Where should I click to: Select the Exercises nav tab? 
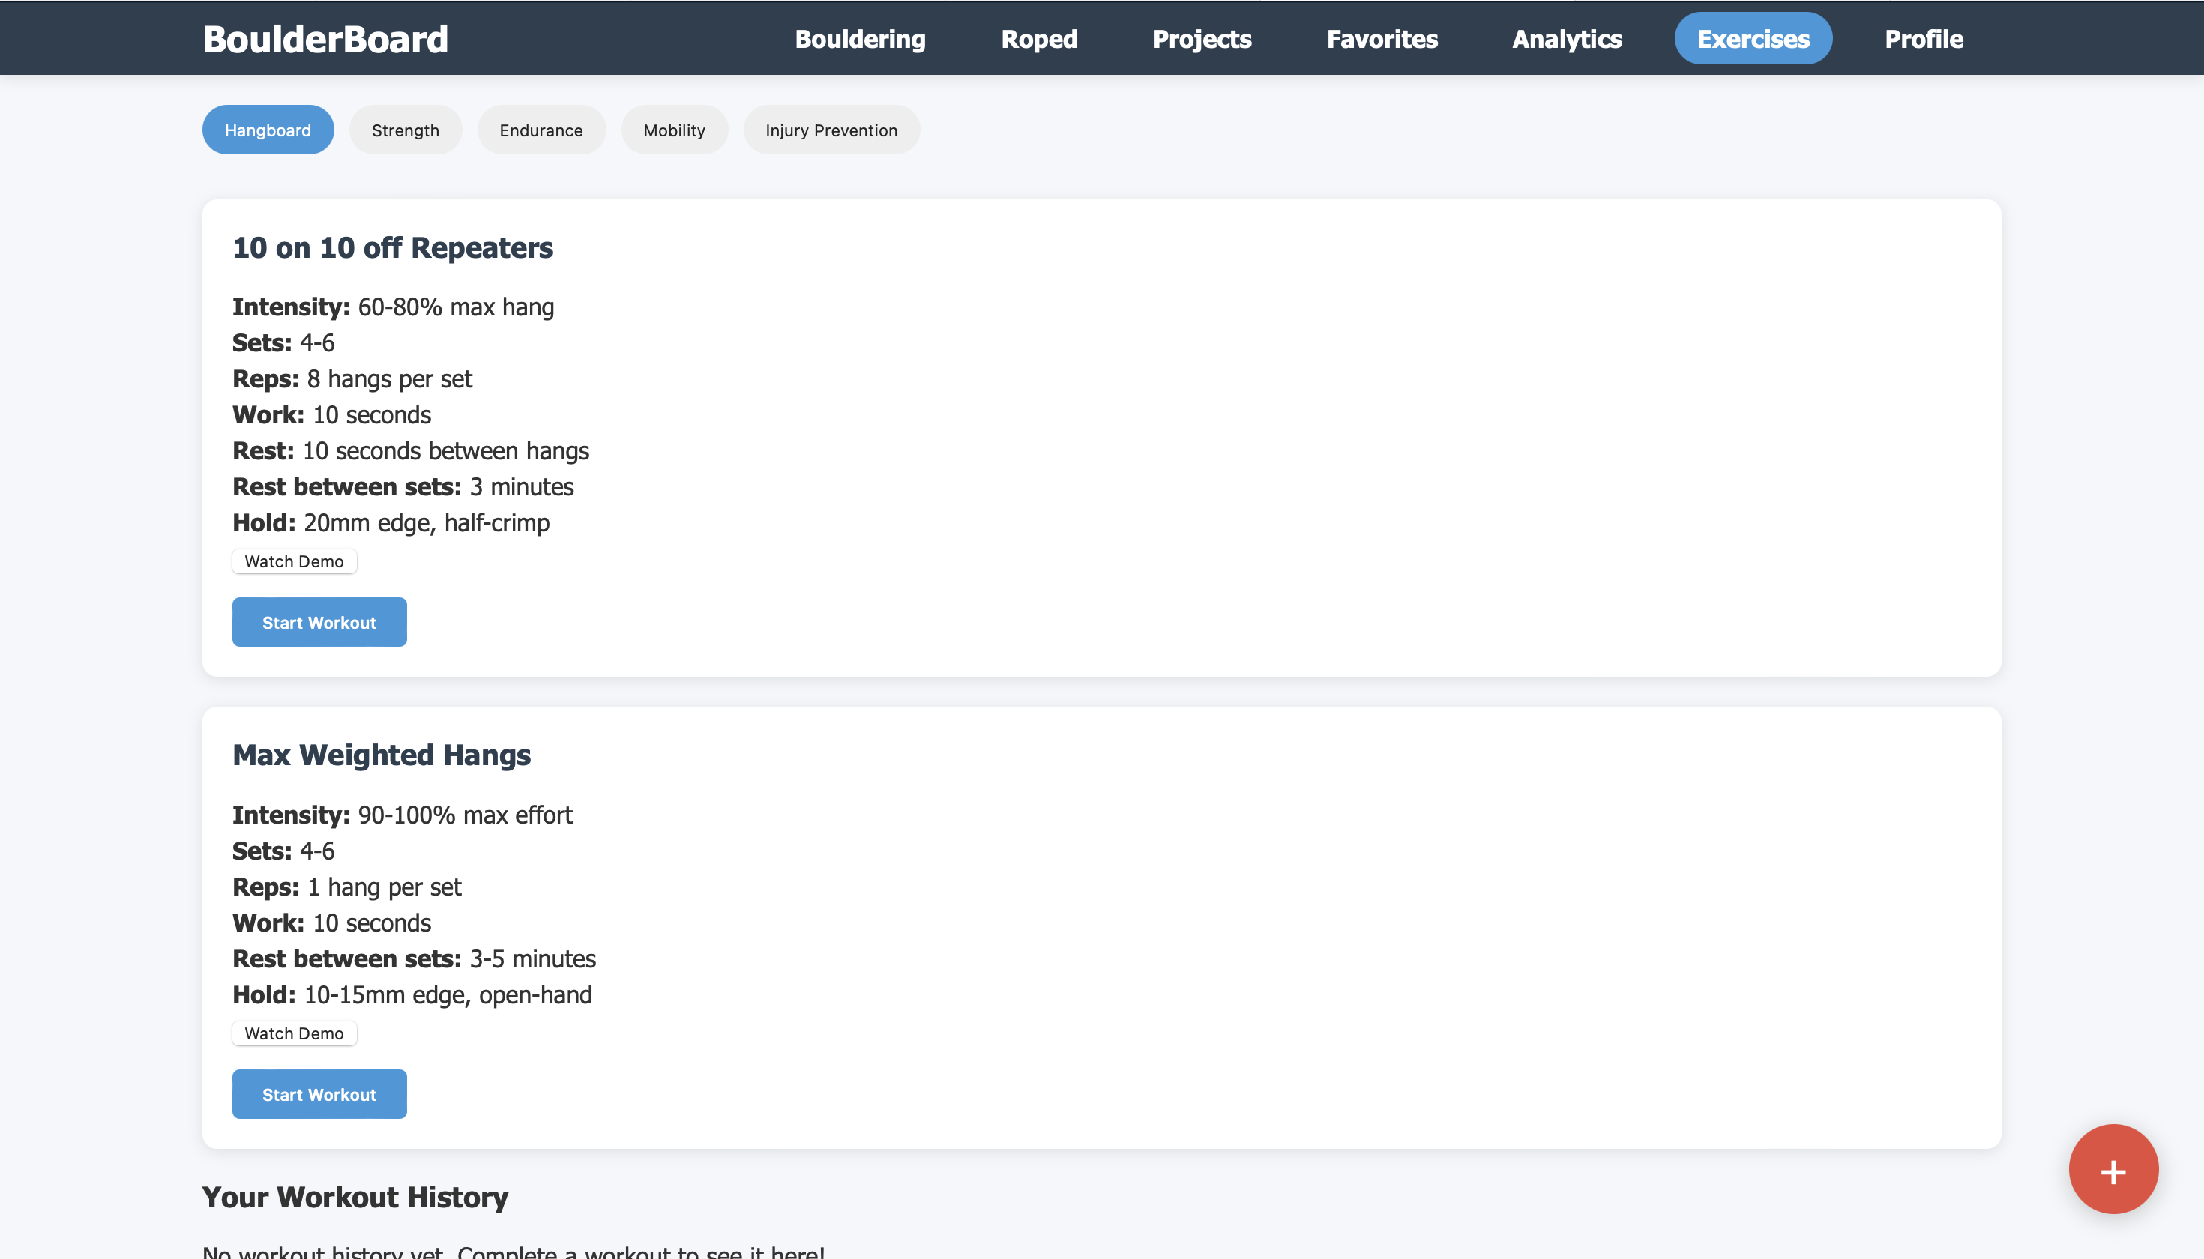(x=1753, y=39)
